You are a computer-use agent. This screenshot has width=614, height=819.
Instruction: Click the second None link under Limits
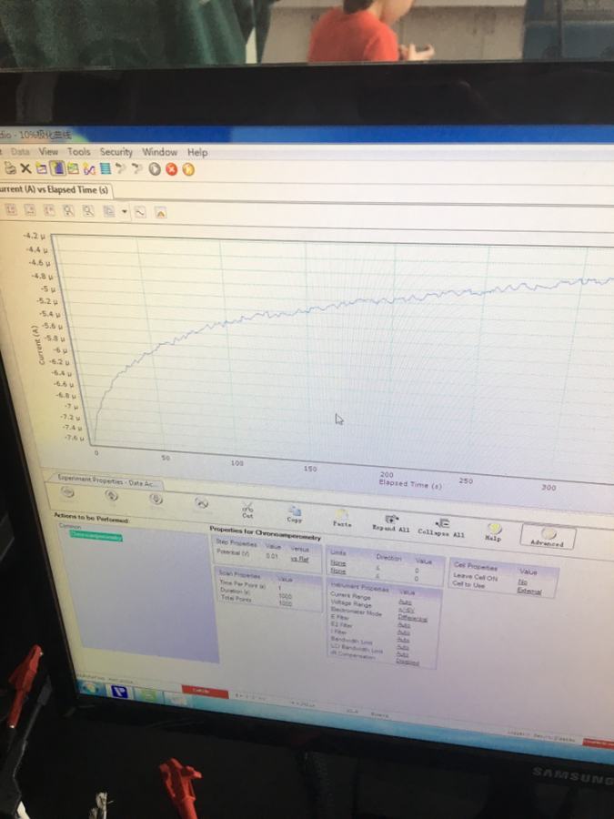pos(338,571)
